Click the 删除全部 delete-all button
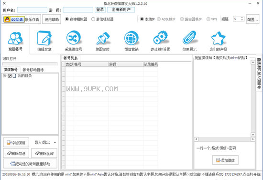This screenshot has width=263, height=180. [x=44, y=153]
